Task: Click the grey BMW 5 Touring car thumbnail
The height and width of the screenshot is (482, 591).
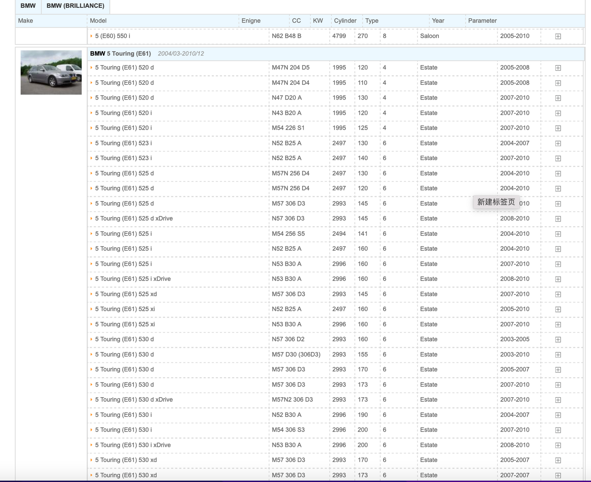Action: click(51, 72)
